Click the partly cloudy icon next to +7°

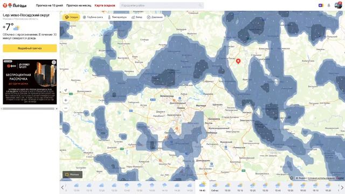pyautogui.click(x=17, y=27)
